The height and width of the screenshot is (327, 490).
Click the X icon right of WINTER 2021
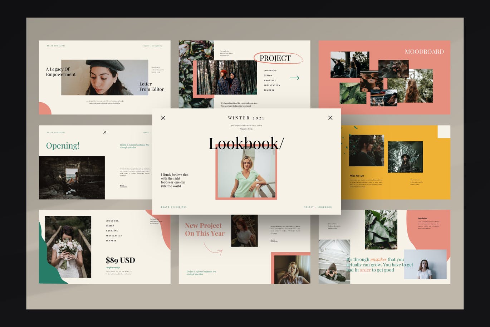[x=330, y=118]
